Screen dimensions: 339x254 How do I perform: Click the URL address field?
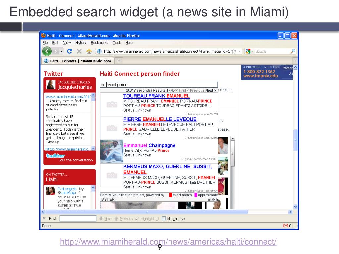167,51
